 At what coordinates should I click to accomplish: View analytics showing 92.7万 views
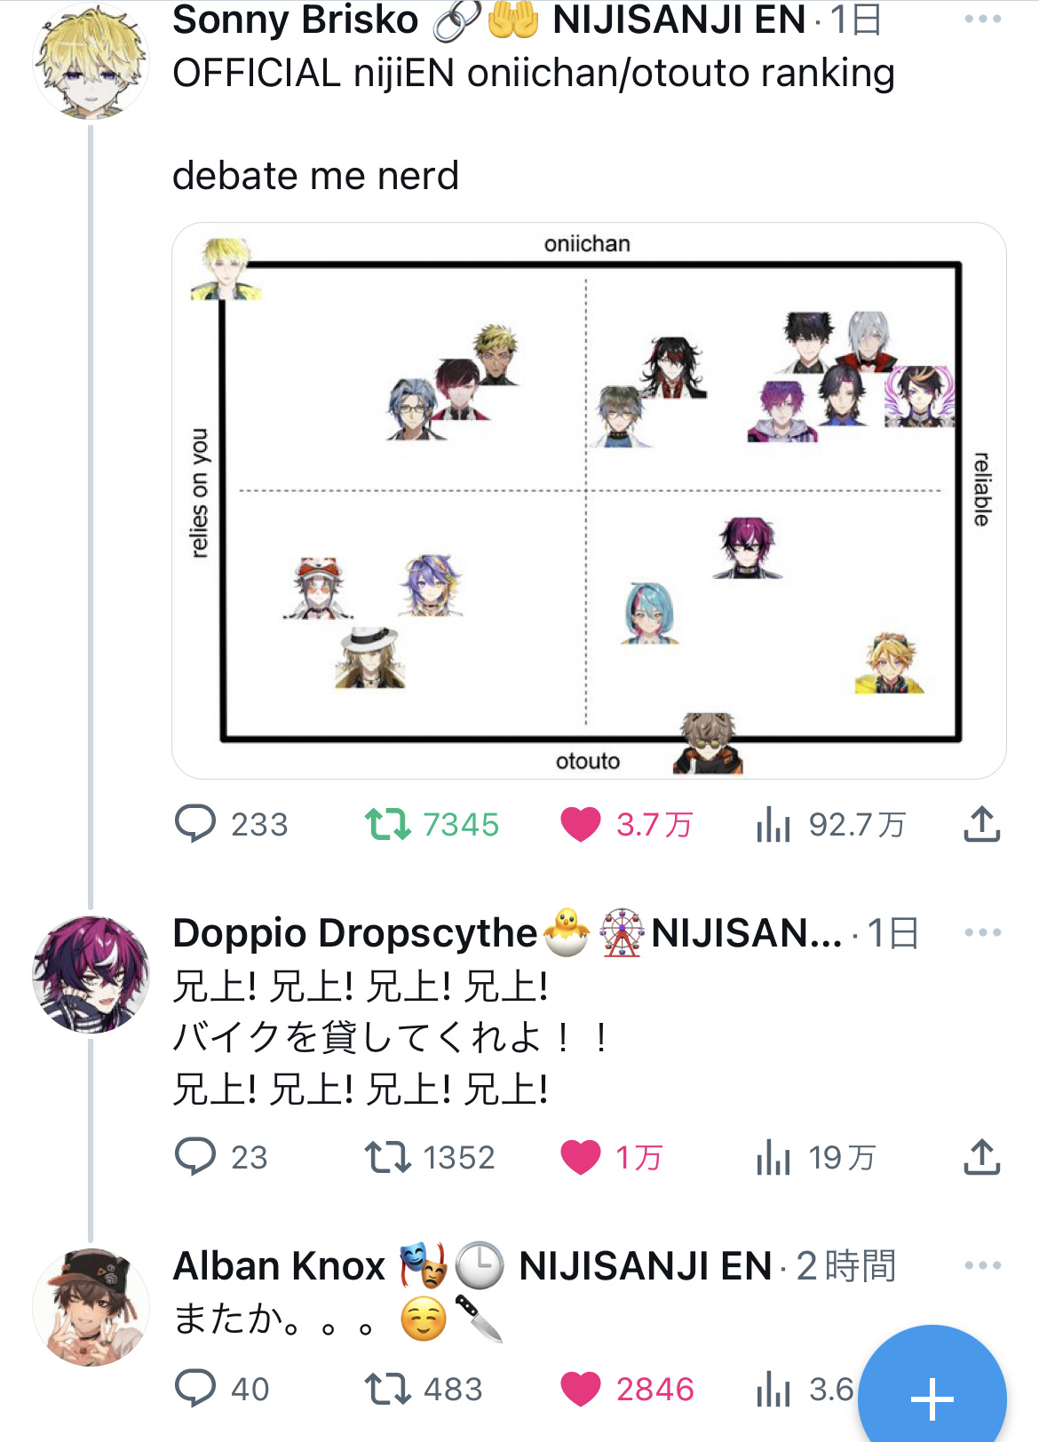tap(831, 824)
